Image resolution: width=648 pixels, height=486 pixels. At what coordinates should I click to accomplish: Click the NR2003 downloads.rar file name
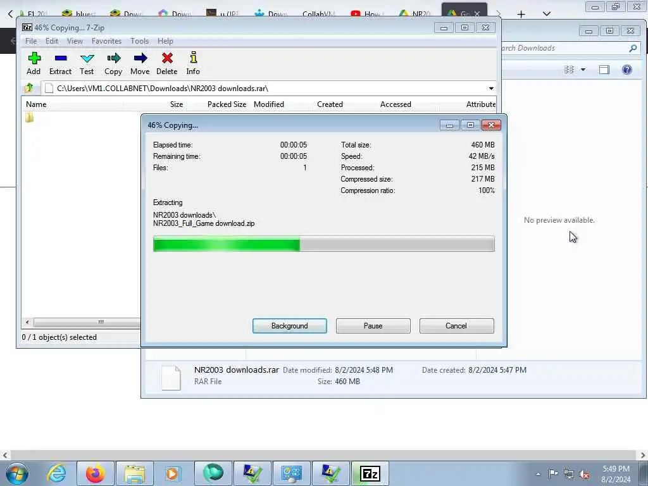237,370
